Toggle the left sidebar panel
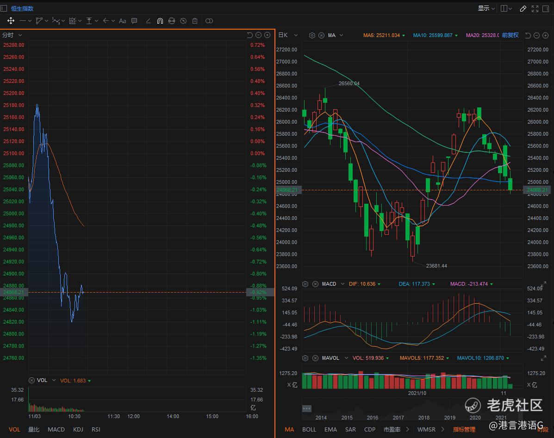 coord(4,8)
